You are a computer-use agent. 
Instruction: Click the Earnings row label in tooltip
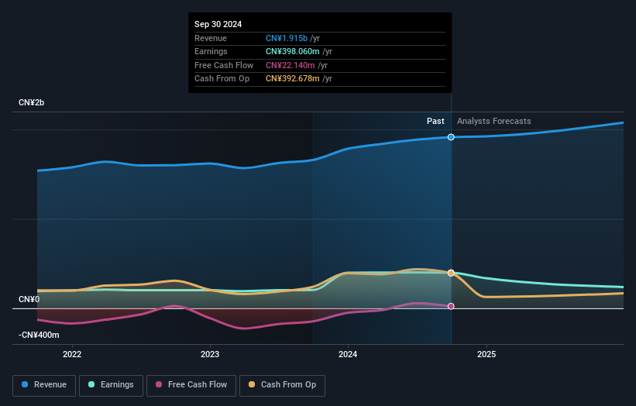click(x=211, y=51)
